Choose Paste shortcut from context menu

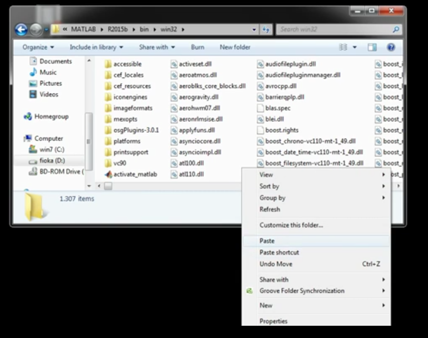316,253
